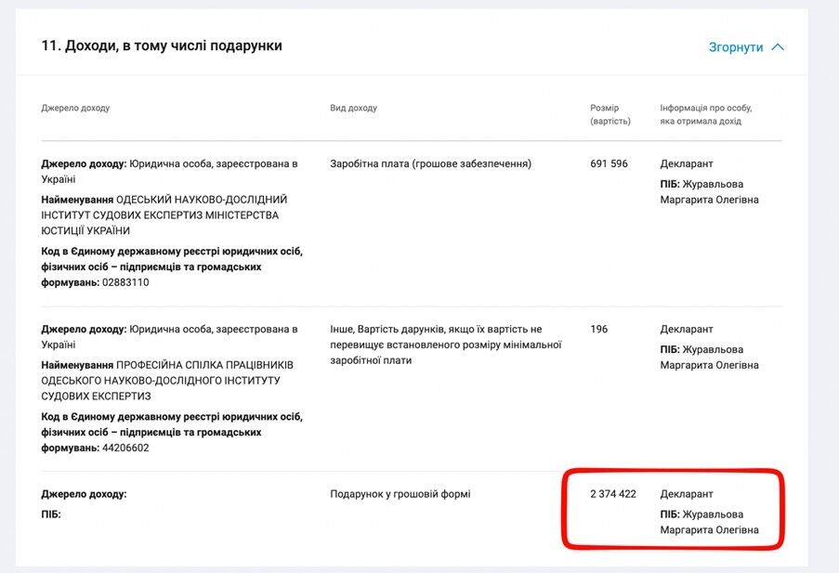This screenshot has width=839, height=573.
Task: Click the 'Джерело доходу' column header
Action: [x=75, y=108]
